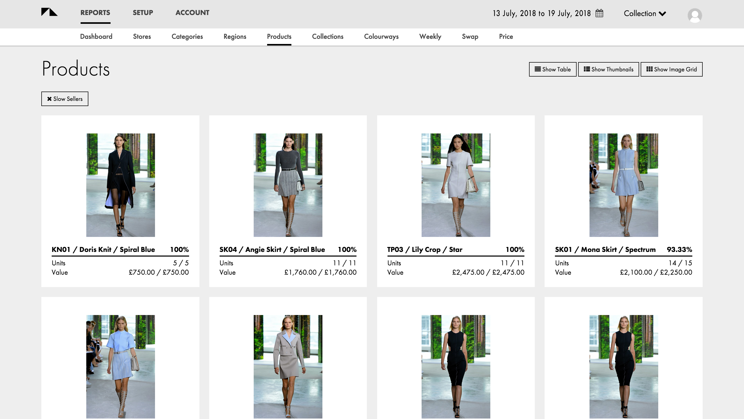744x419 pixels.
Task: Switch to the Swap tab
Action: 470,37
